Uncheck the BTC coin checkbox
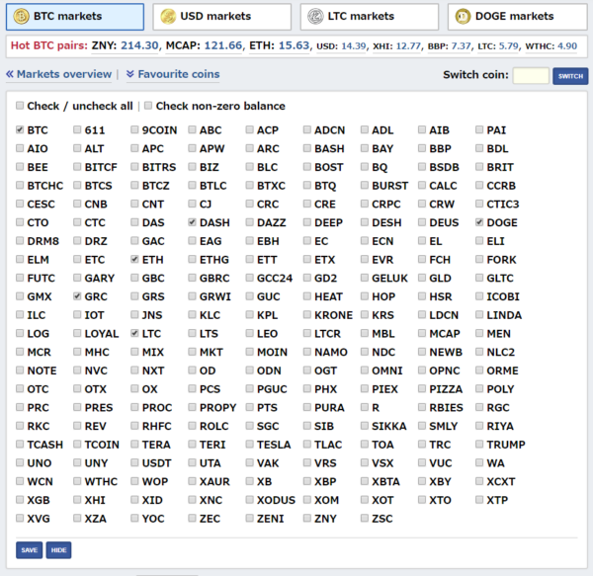 20,129
